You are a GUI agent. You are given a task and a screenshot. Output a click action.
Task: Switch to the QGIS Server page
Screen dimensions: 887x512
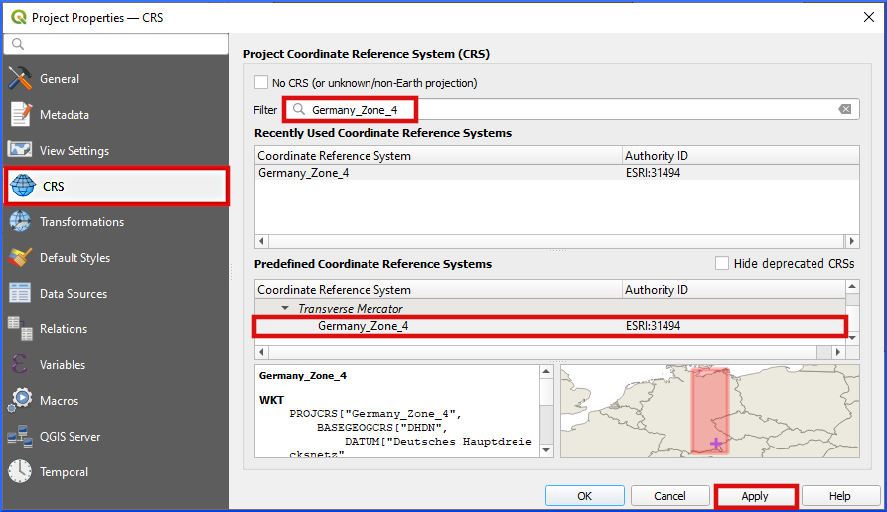coord(70,437)
